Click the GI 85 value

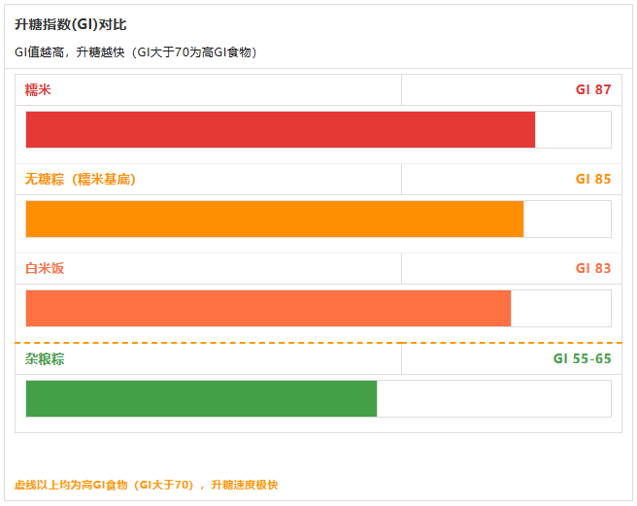pos(593,180)
